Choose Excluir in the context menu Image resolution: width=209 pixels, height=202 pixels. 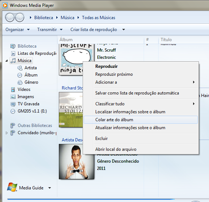141,139
